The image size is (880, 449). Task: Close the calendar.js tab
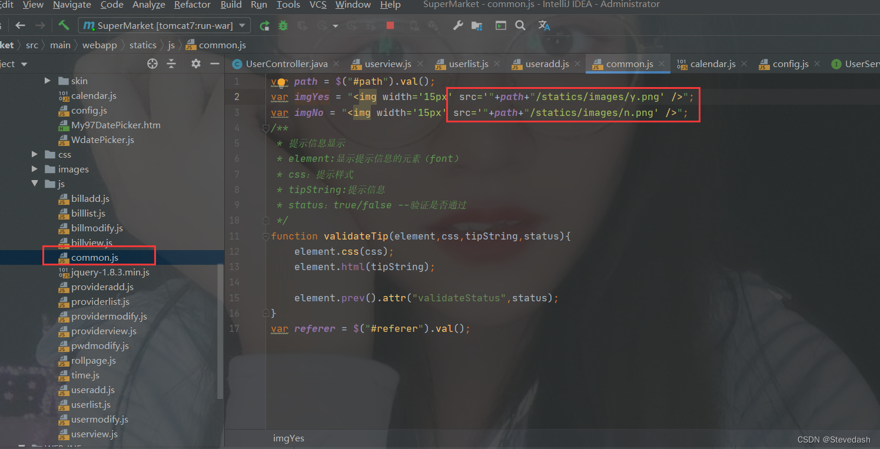(x=744, y=64)
